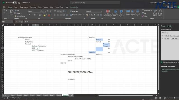This screenshot has width=179, height=100.
Task: Open the Merge & Center dropdown arrow
Action: (x=83, y=15)
